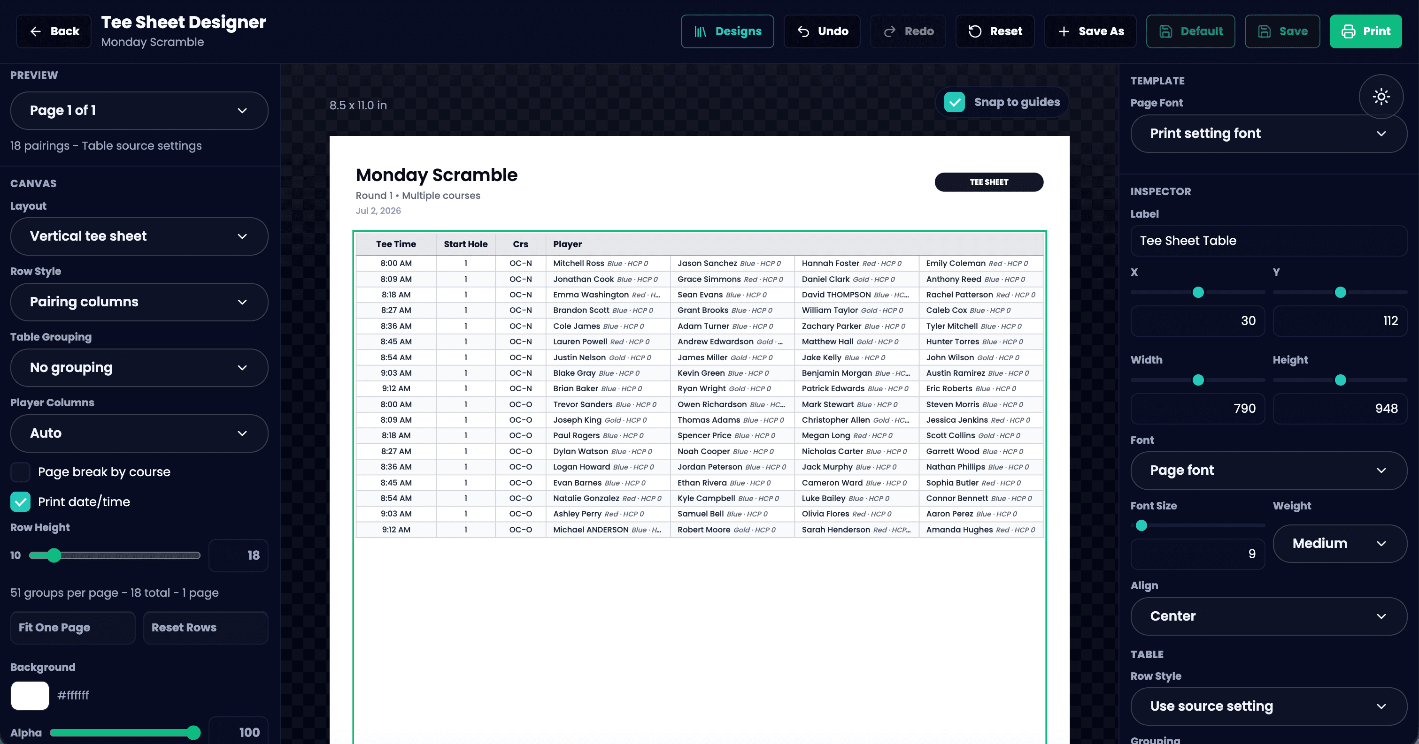Screen dimensions: 1419x744
Task: Click the Font Size slider
Action: pyautogui.click(x=1197, y=526)
